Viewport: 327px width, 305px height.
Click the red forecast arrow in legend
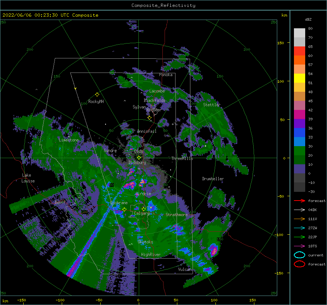(299, 201)
